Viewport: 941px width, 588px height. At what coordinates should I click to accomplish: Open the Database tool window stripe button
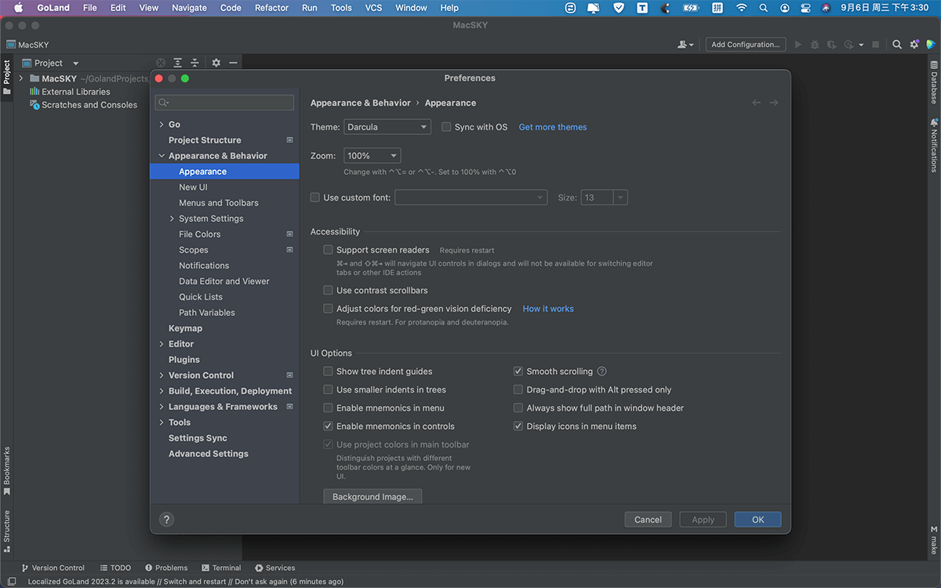[934, 83]
